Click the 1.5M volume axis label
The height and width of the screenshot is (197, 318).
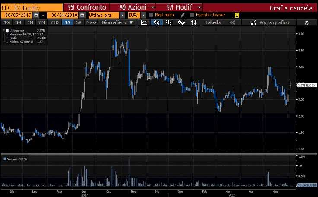pyautogui.click(x=302, y=156)
